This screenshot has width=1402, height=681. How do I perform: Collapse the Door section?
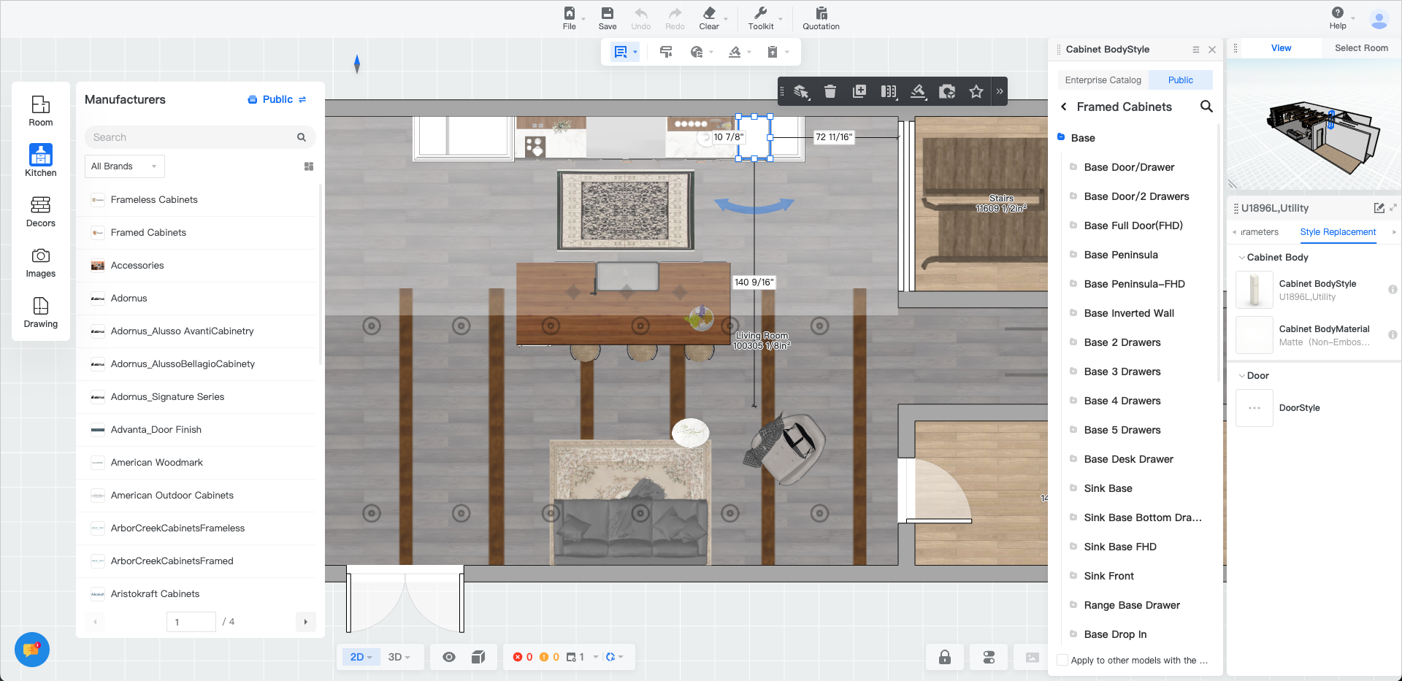point(1242,376)
